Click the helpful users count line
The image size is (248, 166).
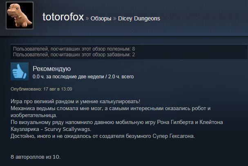tap(74, 49)
